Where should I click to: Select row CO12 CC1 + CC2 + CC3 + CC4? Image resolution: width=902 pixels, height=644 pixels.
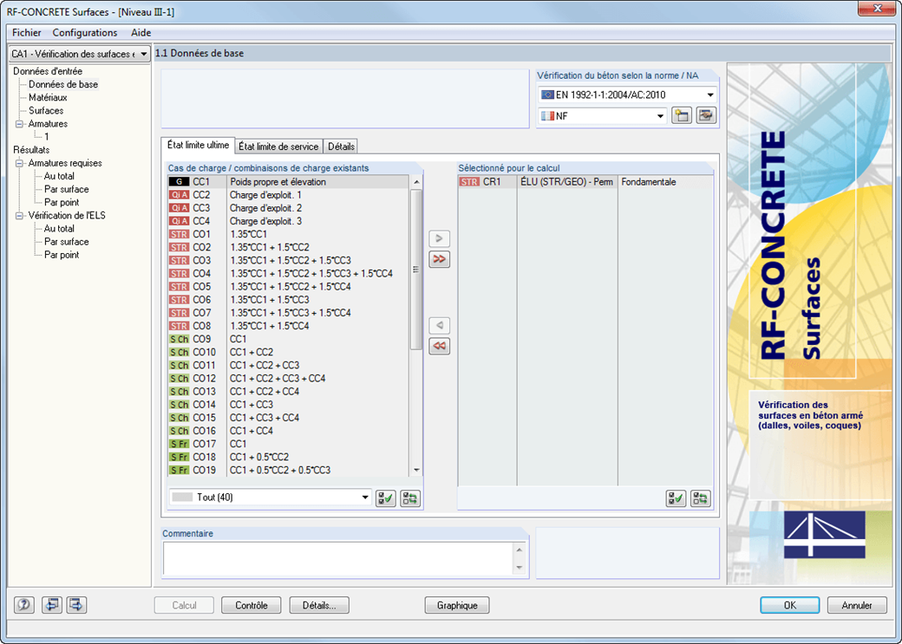point(288,379)
